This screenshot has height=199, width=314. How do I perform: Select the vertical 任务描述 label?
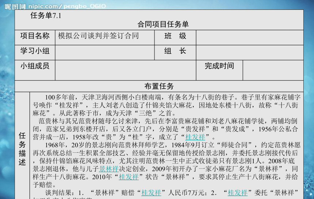point(22,149)
